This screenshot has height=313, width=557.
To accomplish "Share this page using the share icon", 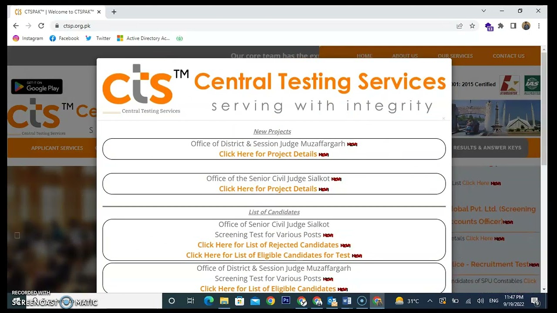I will coord(460,26).
